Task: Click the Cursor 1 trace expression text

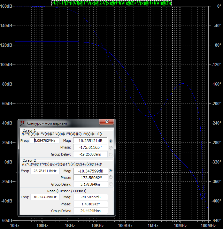Action: (62, 134)
